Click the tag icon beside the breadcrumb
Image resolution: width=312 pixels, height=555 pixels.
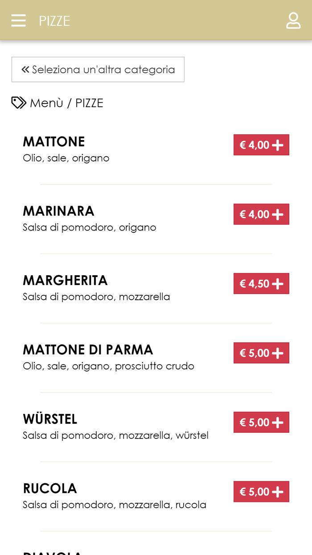[x=18, y=103]
